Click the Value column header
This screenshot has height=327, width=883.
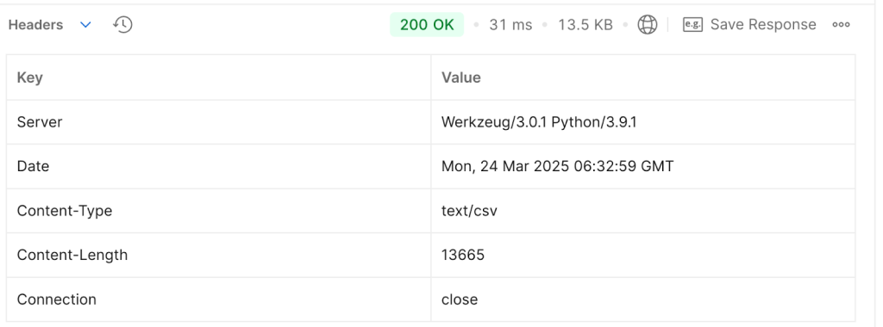pyautogui.click(x=643, y=77)
